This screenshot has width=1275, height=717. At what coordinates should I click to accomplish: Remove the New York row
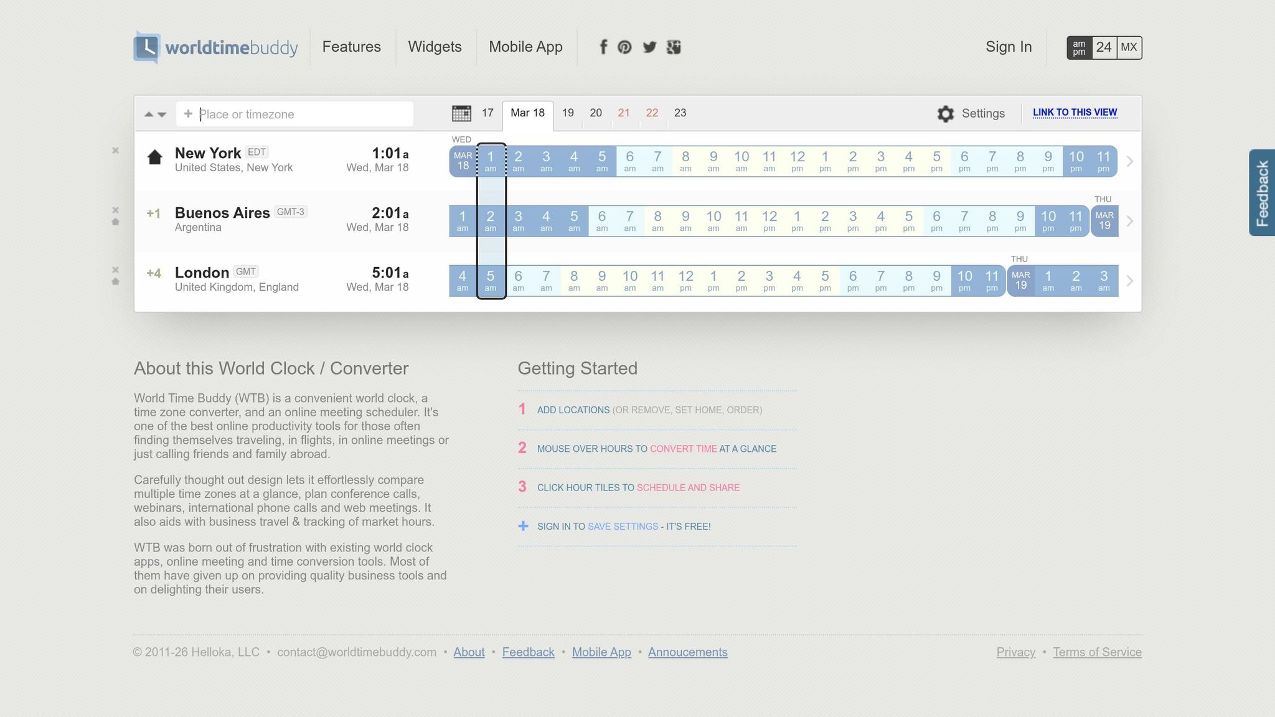pos(115,151)
